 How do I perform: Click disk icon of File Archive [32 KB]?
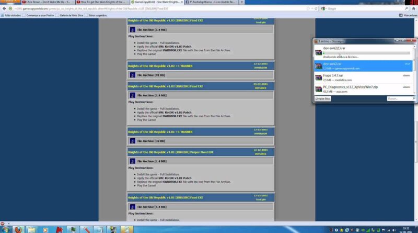point(133,141)
